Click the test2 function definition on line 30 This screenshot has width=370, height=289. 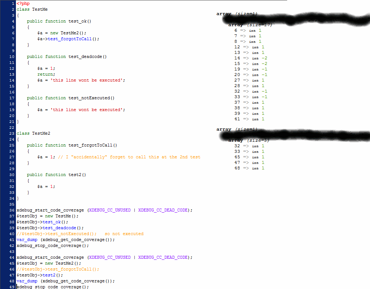pos(77,175)
